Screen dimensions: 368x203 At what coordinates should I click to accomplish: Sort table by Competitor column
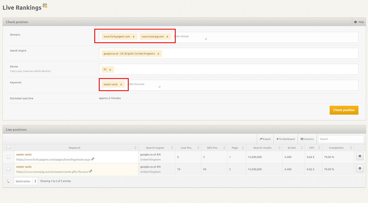[x=338, y=148]
